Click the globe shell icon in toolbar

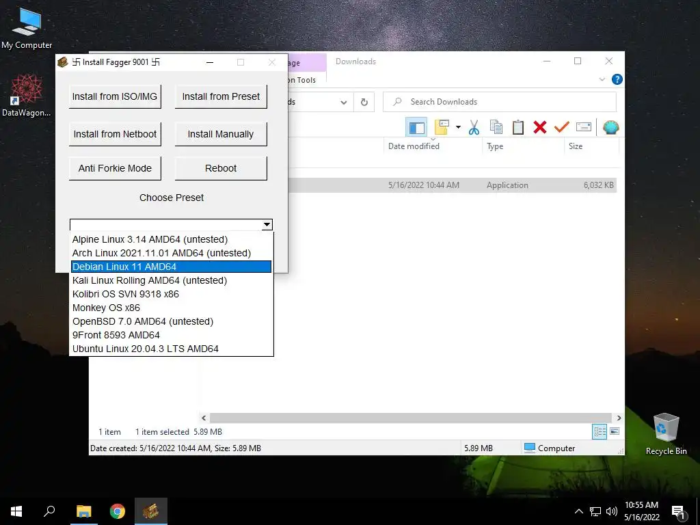click(610, 127)
